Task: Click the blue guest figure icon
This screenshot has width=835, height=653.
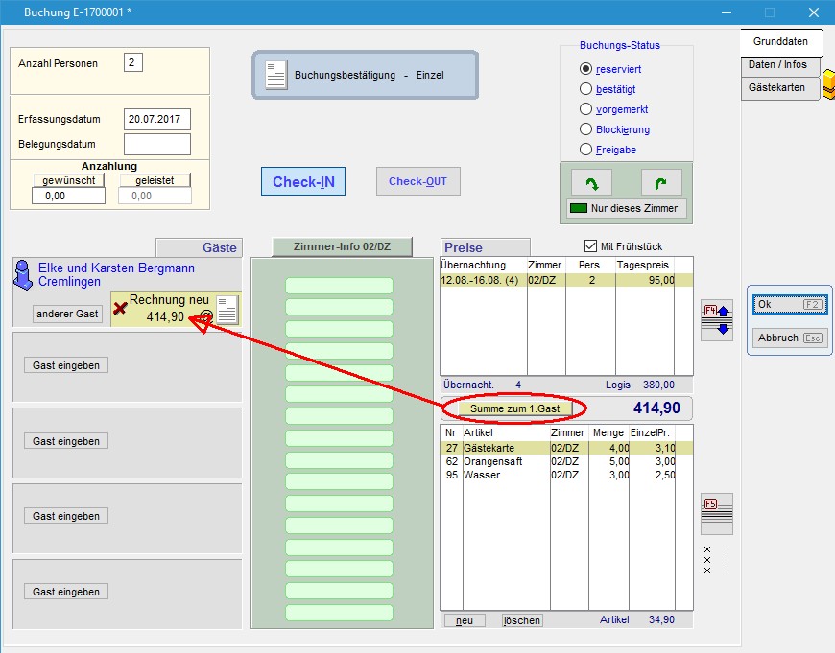Action: coord(25,275)
